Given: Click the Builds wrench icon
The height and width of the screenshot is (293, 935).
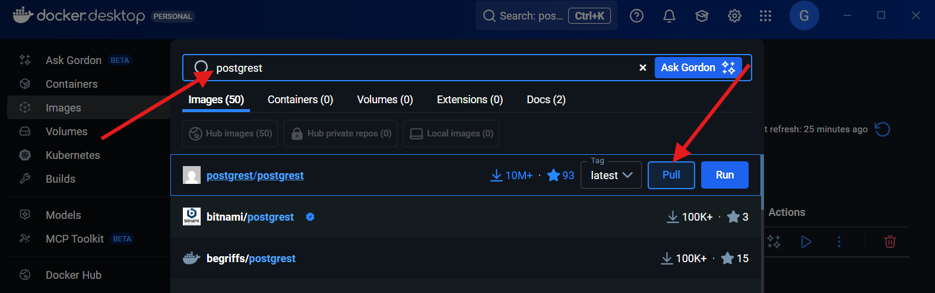Looking at the screenshot, I should tap(25, 179).
